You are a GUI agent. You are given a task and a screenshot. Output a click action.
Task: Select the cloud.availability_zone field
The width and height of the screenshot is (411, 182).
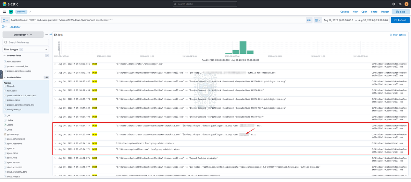[x=18, y=172]
